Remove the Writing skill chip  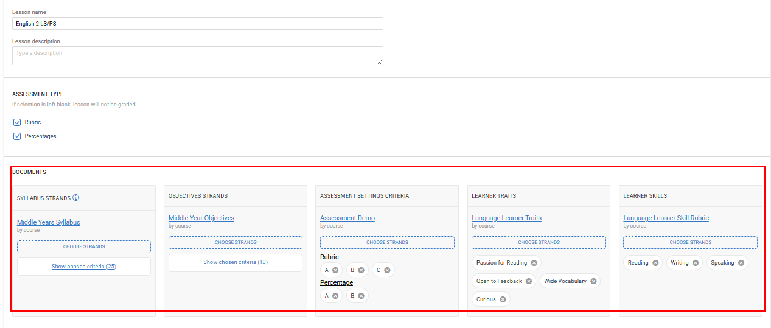pos(696,263)
